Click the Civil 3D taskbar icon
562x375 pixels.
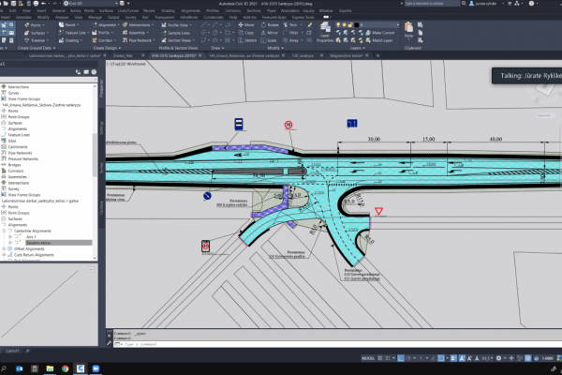81,368
